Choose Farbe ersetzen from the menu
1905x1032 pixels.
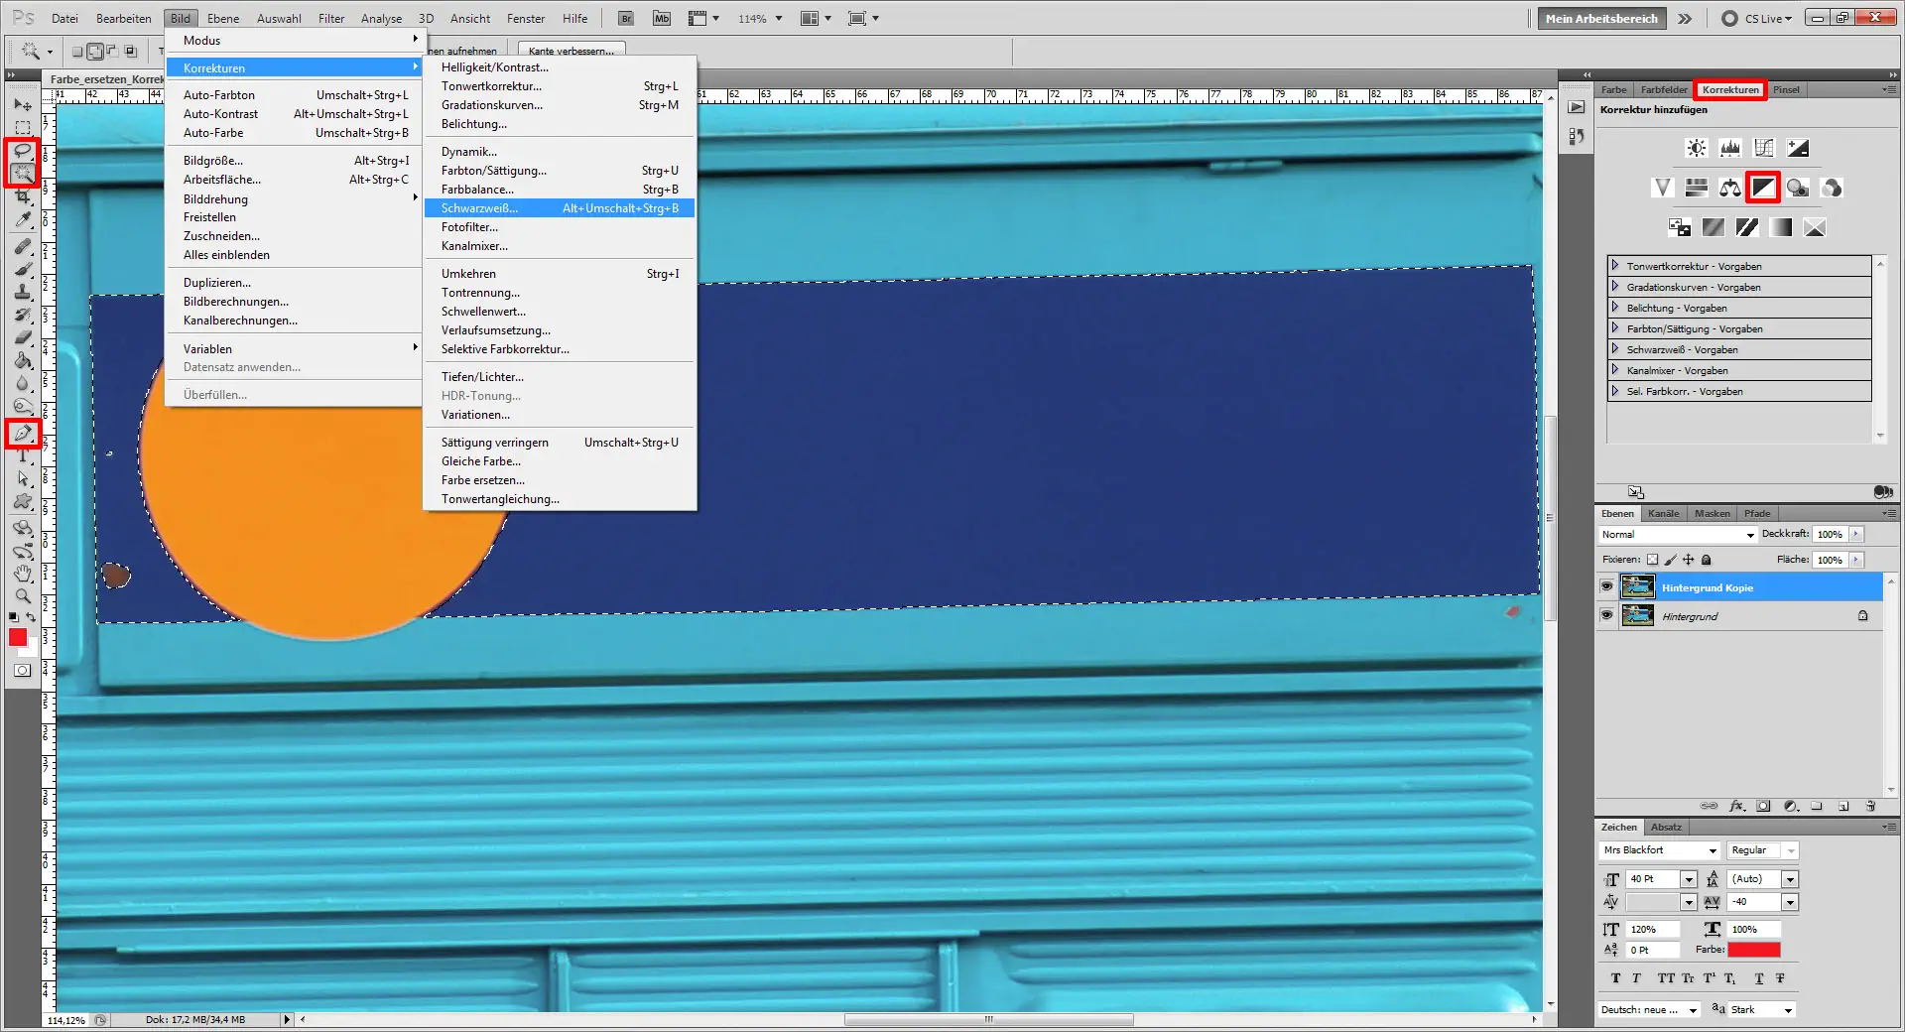click(481, 480)
